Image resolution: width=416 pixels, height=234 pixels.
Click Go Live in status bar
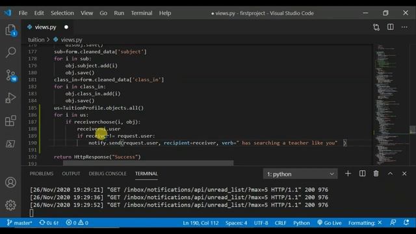pyautogui.click(x=330, y=223)
